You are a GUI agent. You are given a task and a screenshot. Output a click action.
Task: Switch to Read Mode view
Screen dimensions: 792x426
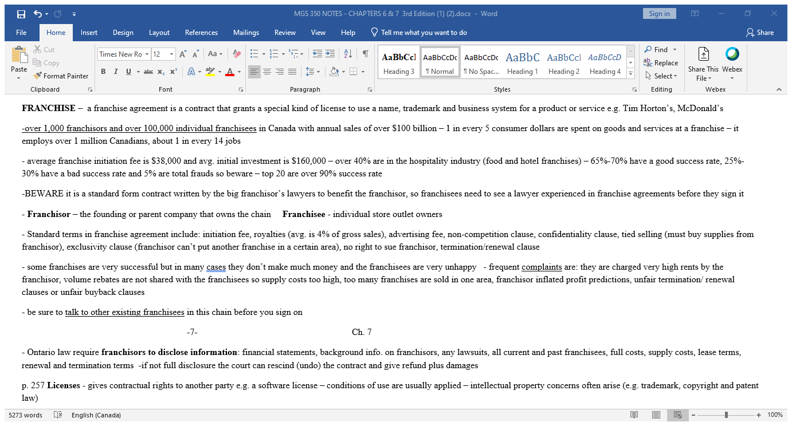tap(634, 415)
